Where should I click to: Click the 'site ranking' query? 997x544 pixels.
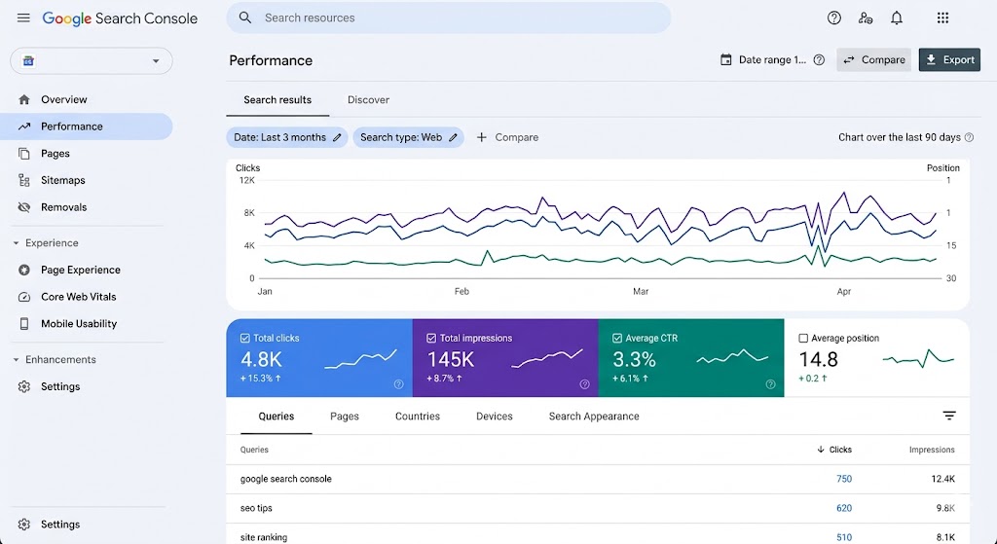[264, 537]
